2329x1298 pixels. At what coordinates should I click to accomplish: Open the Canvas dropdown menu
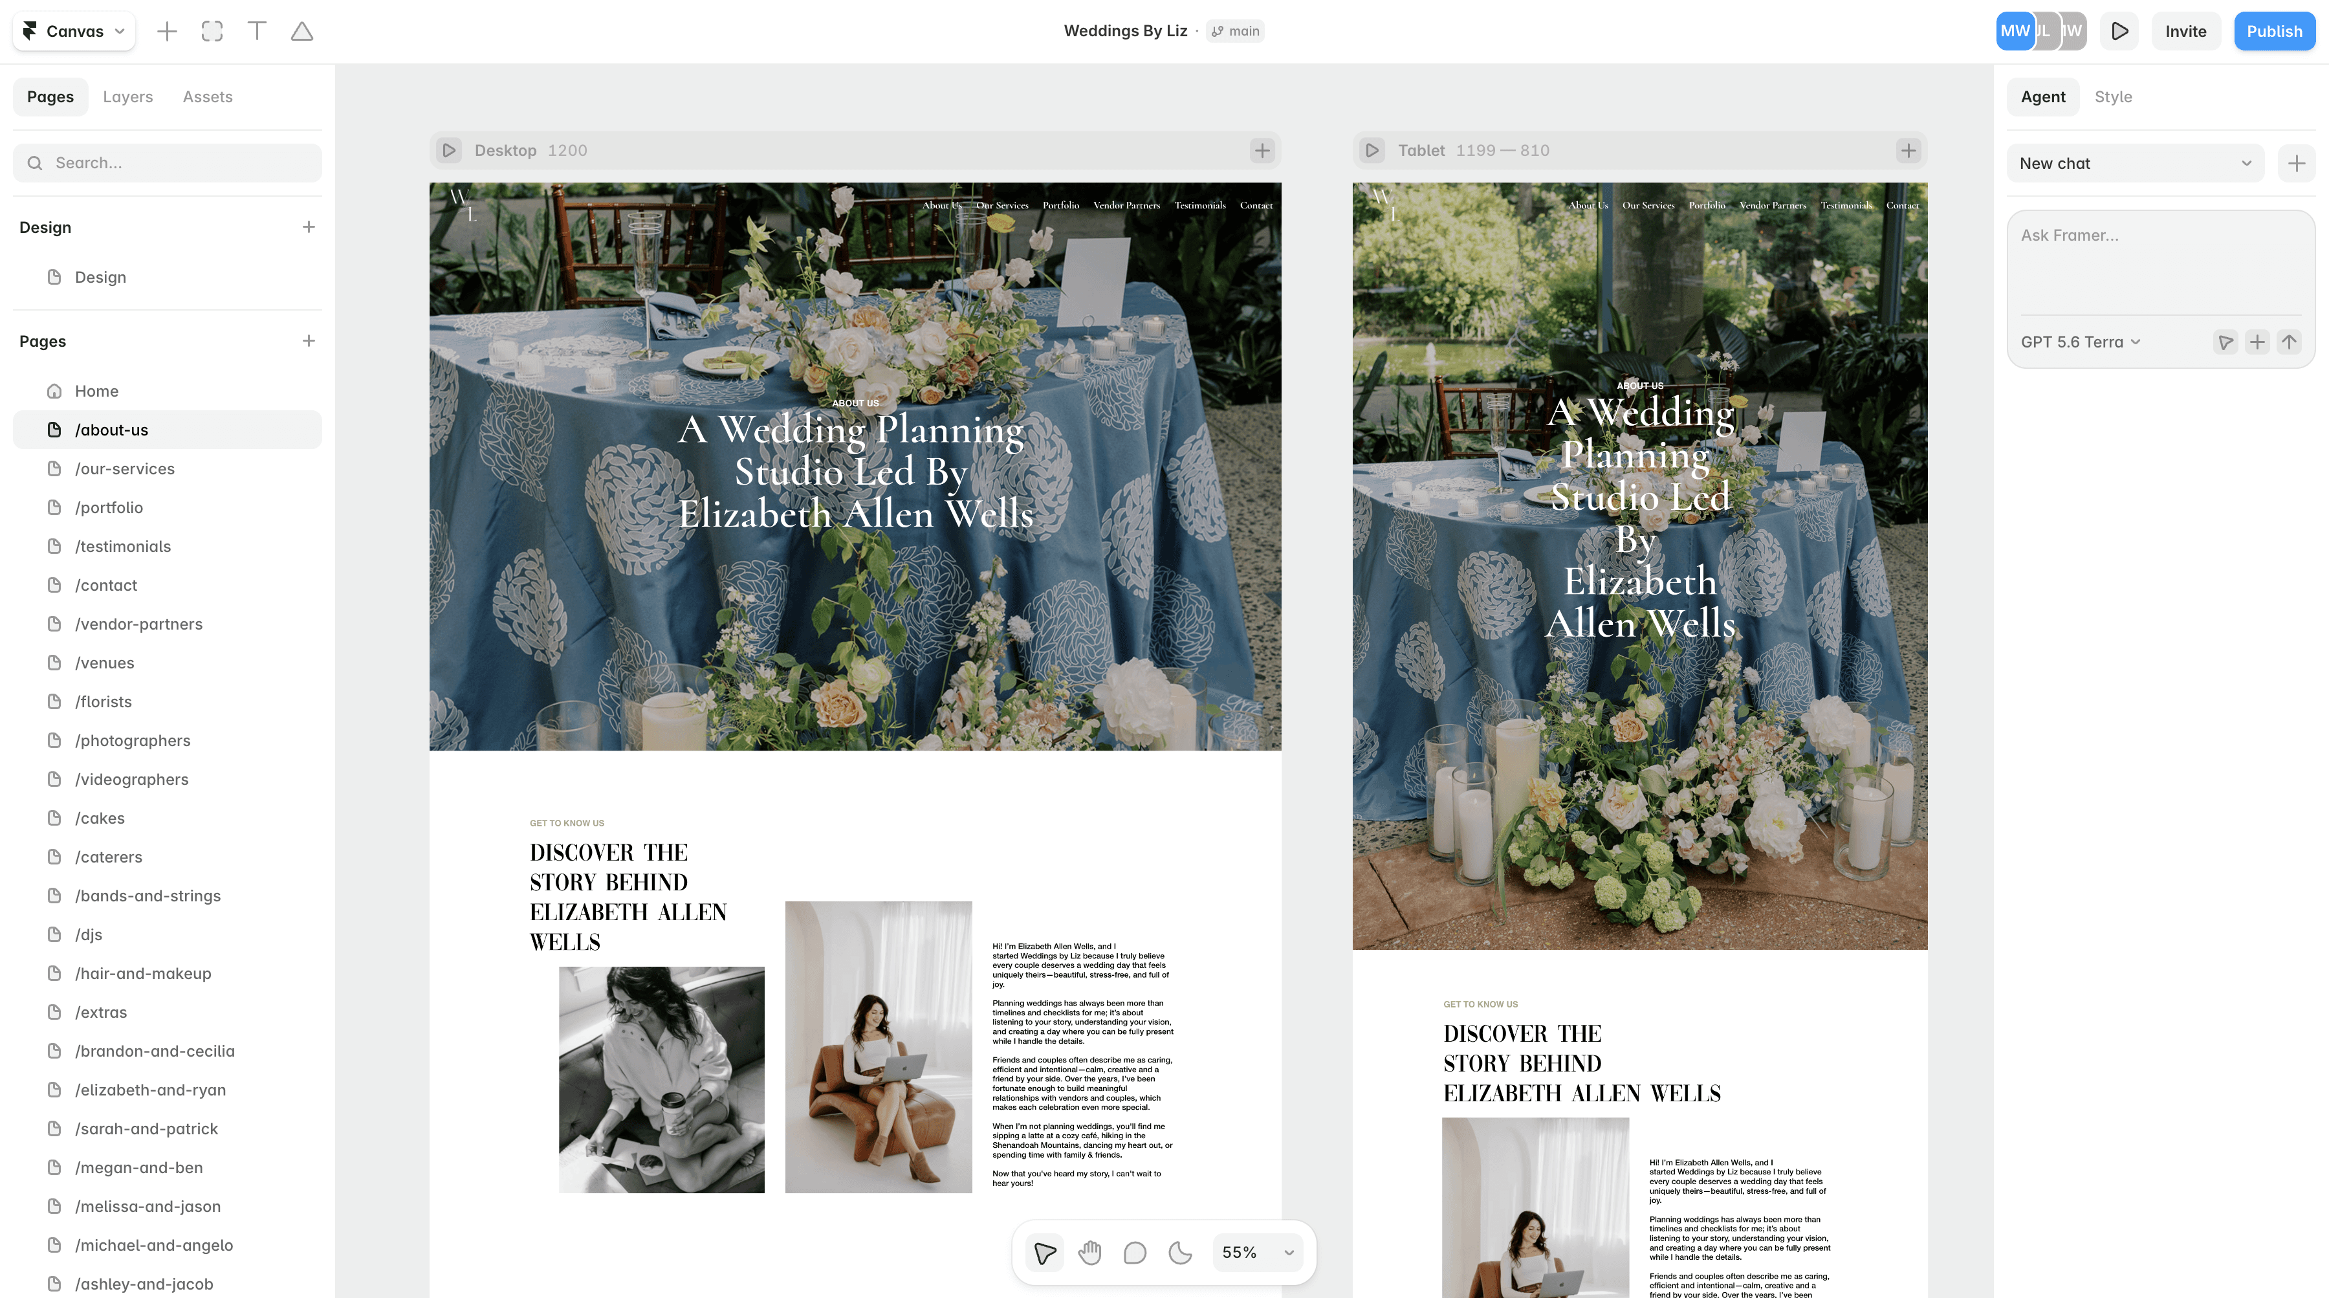pyautogui.click(x=74, y=32)
